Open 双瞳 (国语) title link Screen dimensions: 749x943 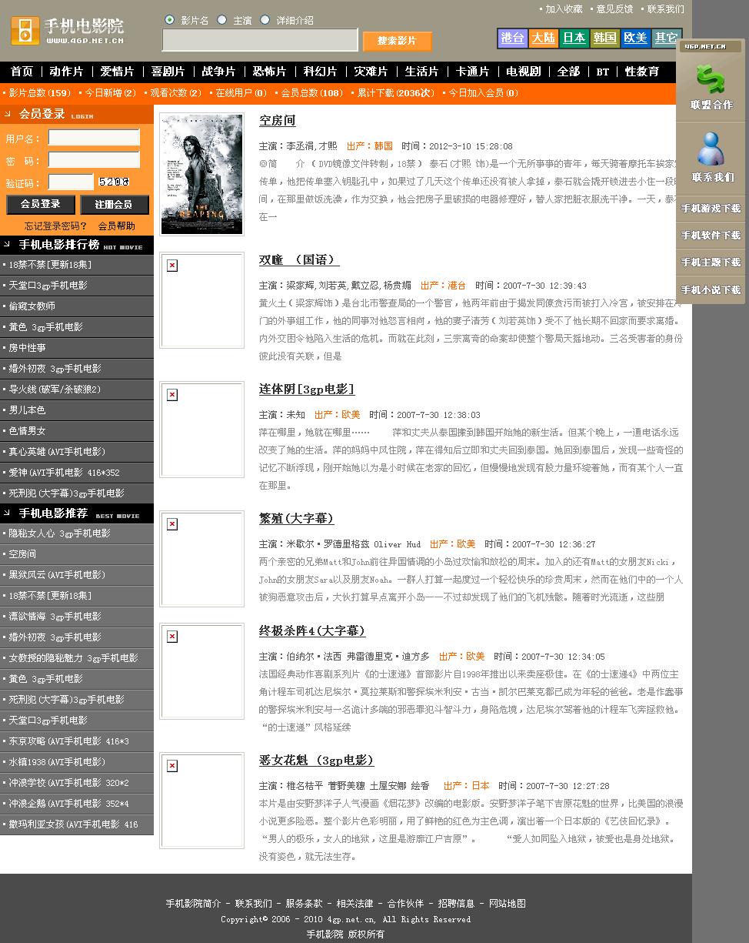(299, 260)
